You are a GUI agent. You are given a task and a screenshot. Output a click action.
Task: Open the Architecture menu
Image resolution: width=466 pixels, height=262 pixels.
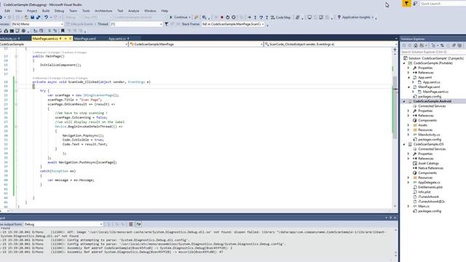103,11
